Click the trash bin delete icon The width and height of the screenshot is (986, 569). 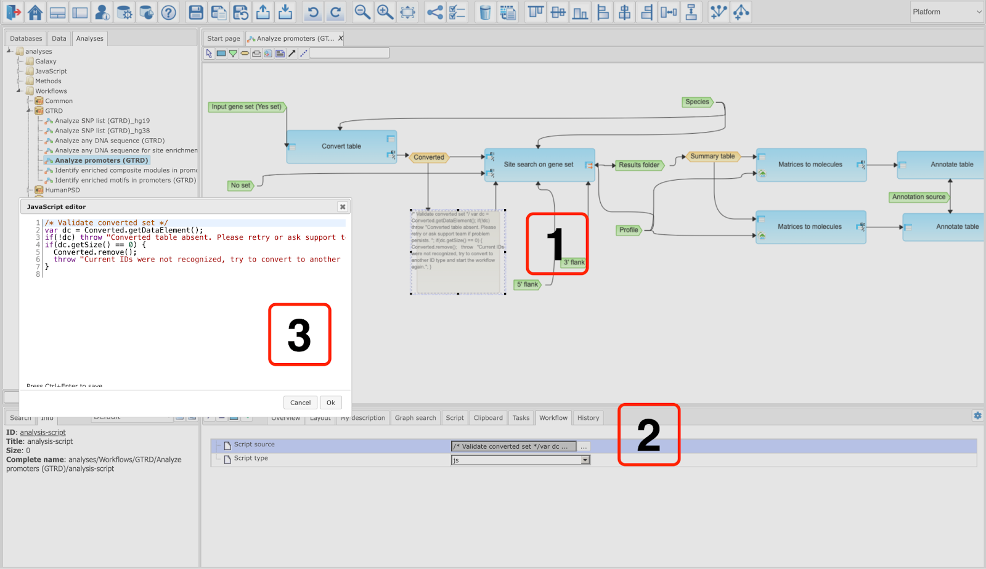click(x=486, y=12)
